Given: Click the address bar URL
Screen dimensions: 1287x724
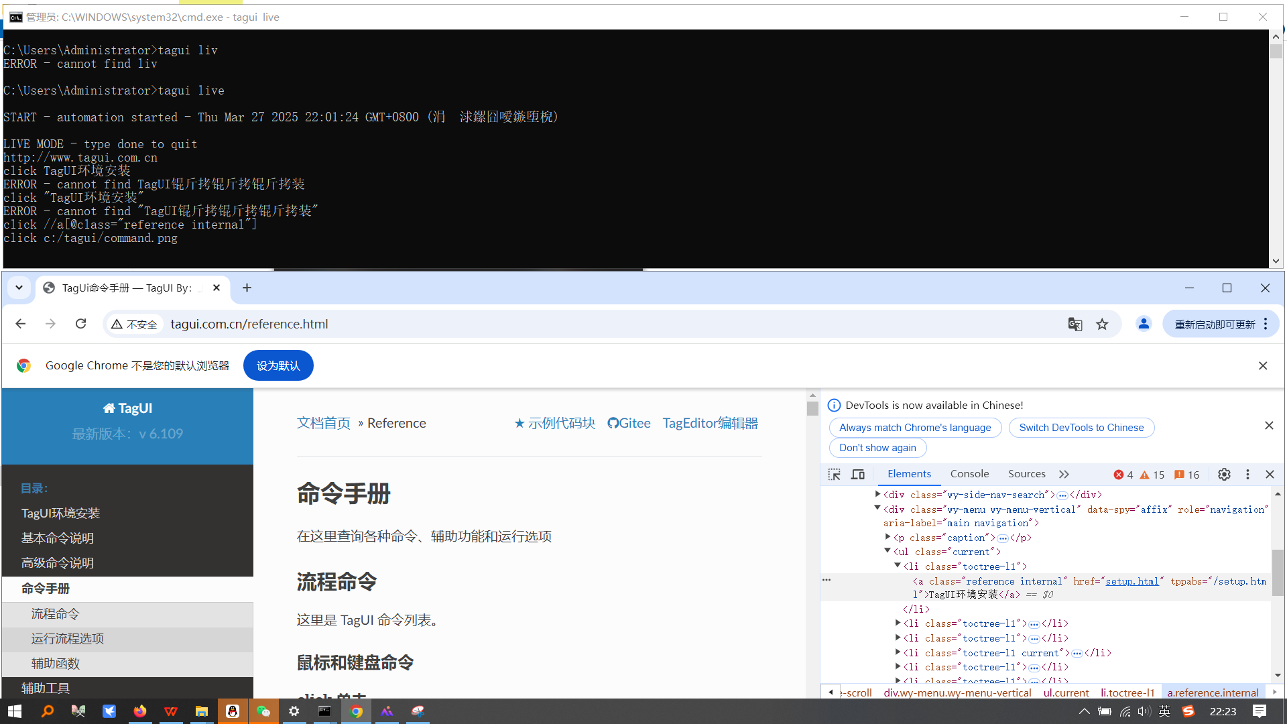Looking at the screenshot, I should 249,324.
